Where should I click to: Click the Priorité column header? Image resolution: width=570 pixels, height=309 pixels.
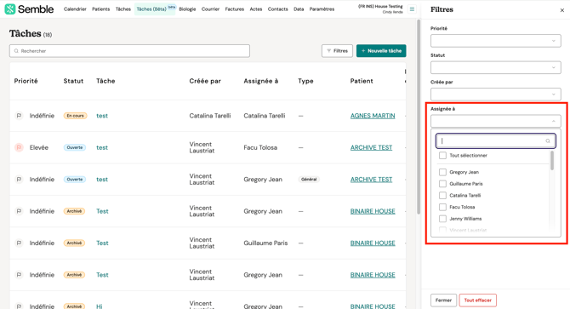click(26, 81)
